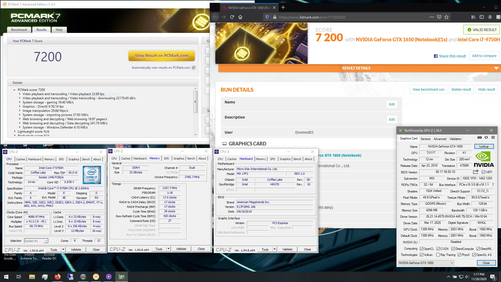Show Firefox sidebars icon
The height and width of the screenshot is (282, 501).
482,17
